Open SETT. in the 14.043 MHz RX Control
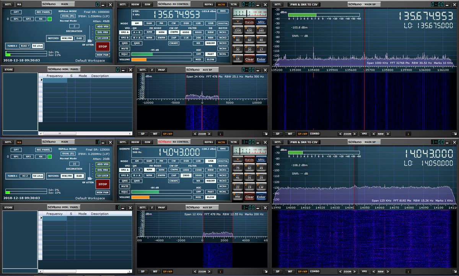The width and height of the screenshot is (459, 276). 122,142
